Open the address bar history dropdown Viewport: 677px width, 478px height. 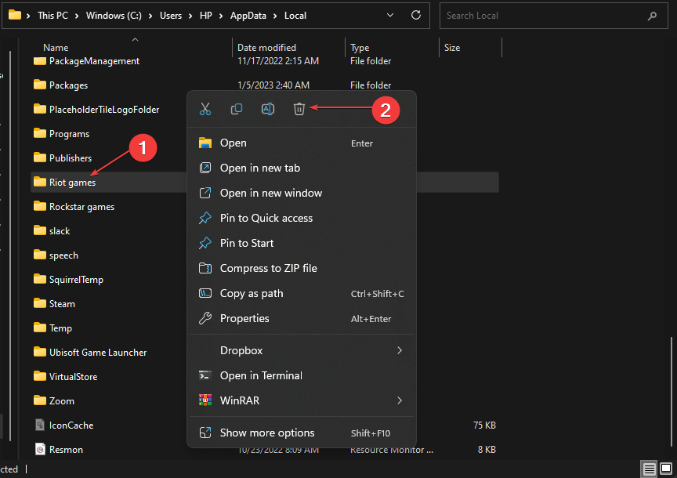pos(390,15)
